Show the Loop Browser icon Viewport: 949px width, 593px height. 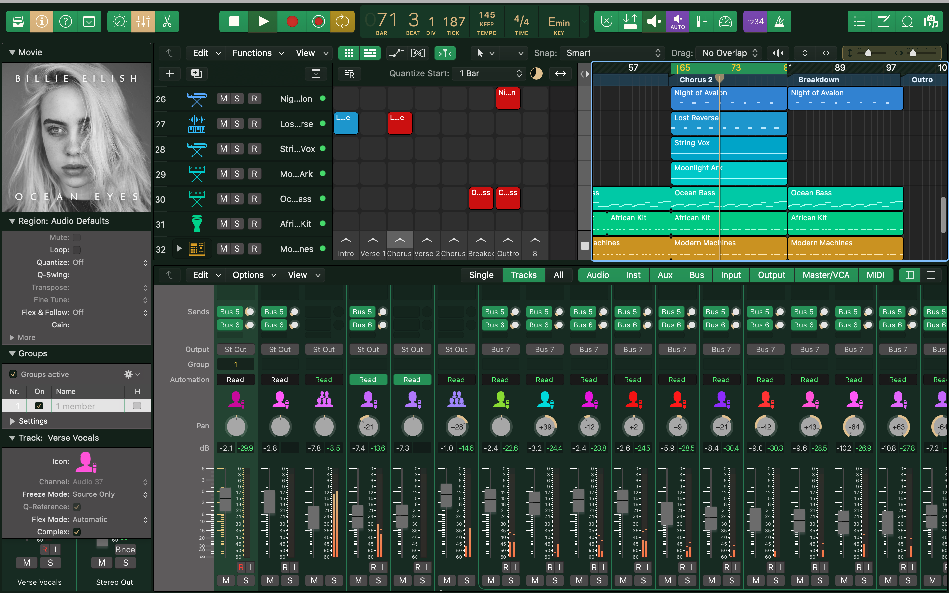pos(907,21)
